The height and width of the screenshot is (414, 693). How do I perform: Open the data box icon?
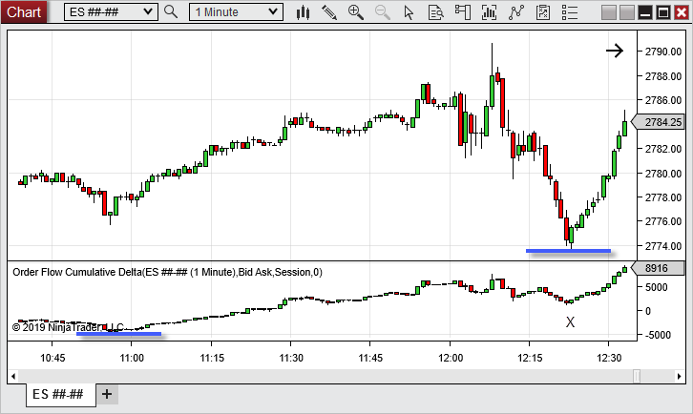(436, 11)
